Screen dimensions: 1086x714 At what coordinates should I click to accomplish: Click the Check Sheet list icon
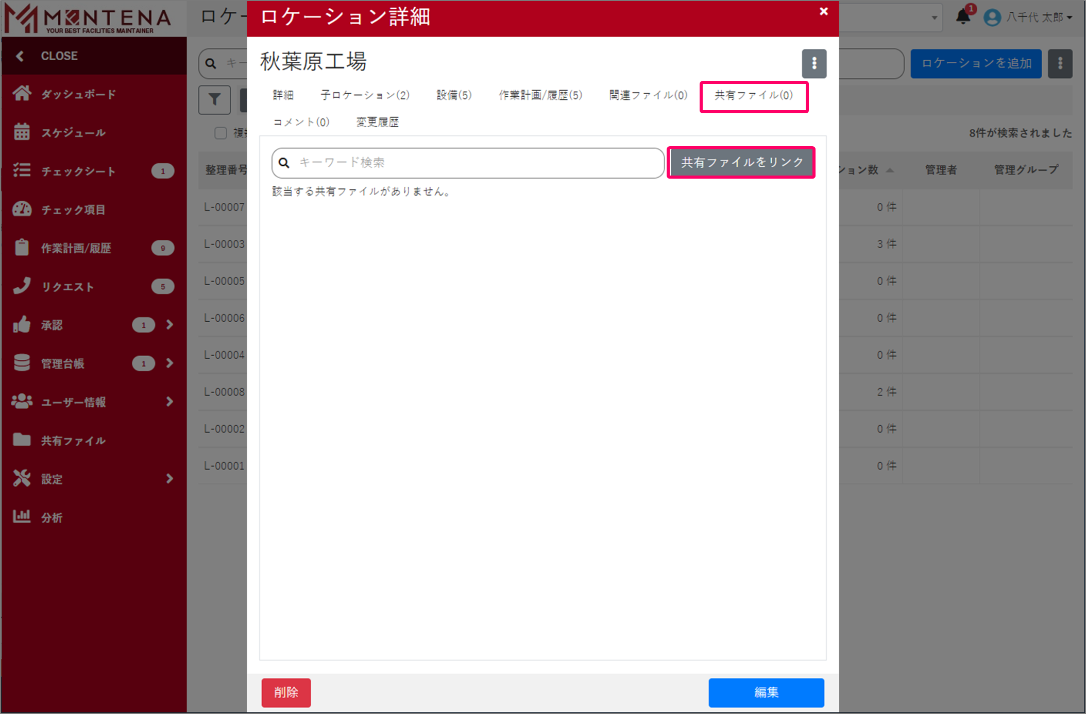(x=22, y=170)
